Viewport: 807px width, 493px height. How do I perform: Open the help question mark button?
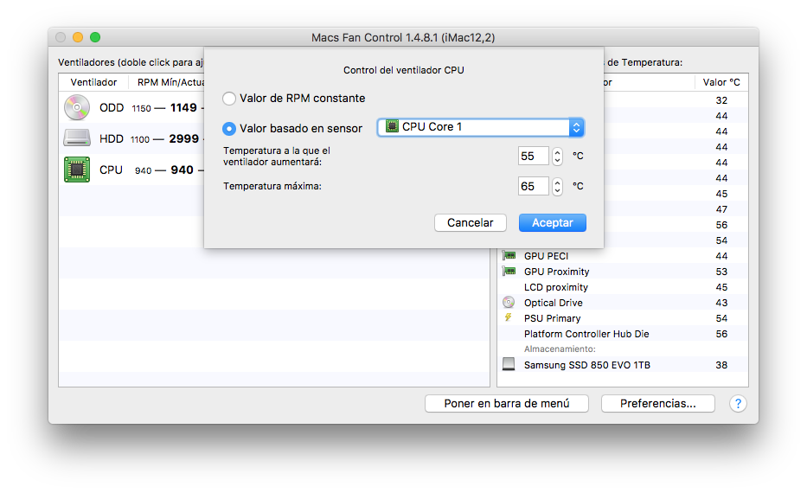click(738, 404)
